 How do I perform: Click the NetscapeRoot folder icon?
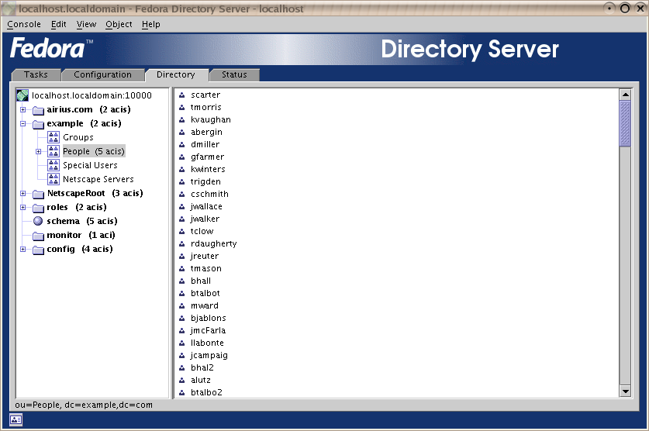pos(39,194)
